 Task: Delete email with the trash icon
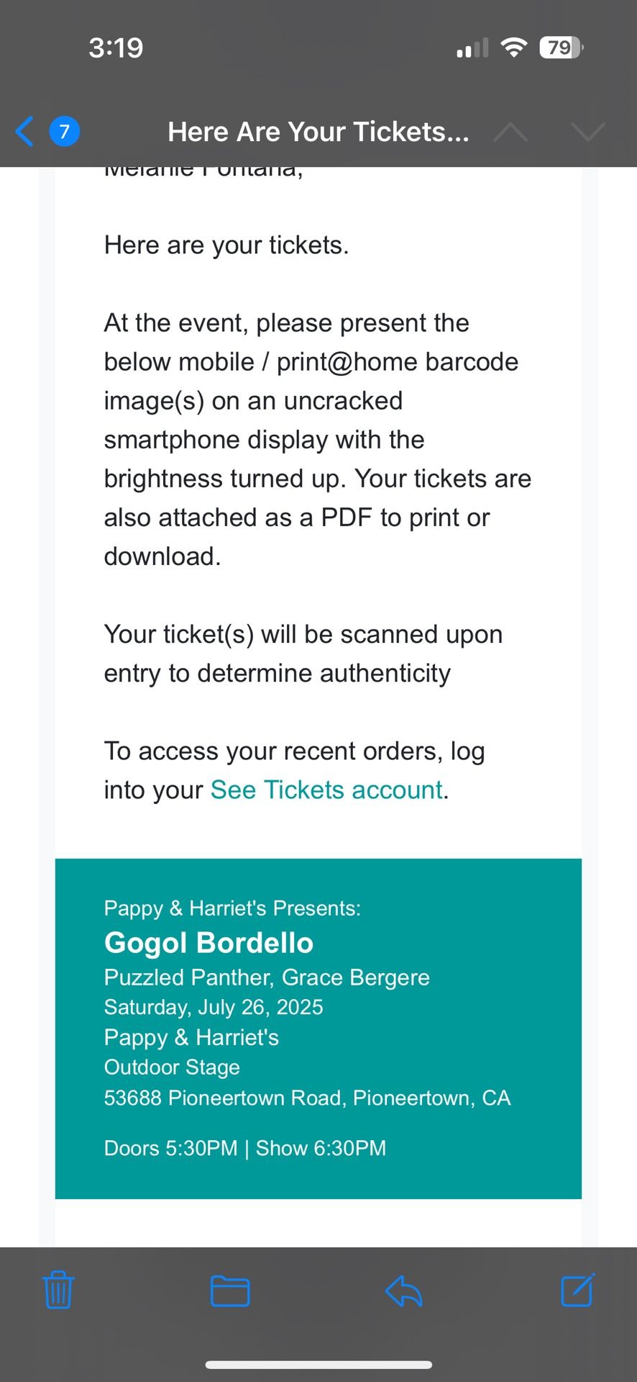58,1291
